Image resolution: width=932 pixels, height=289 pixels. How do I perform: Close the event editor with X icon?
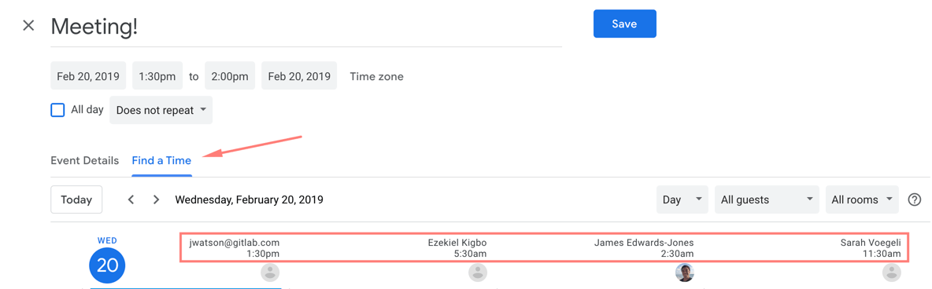click(x=28, y=25)
